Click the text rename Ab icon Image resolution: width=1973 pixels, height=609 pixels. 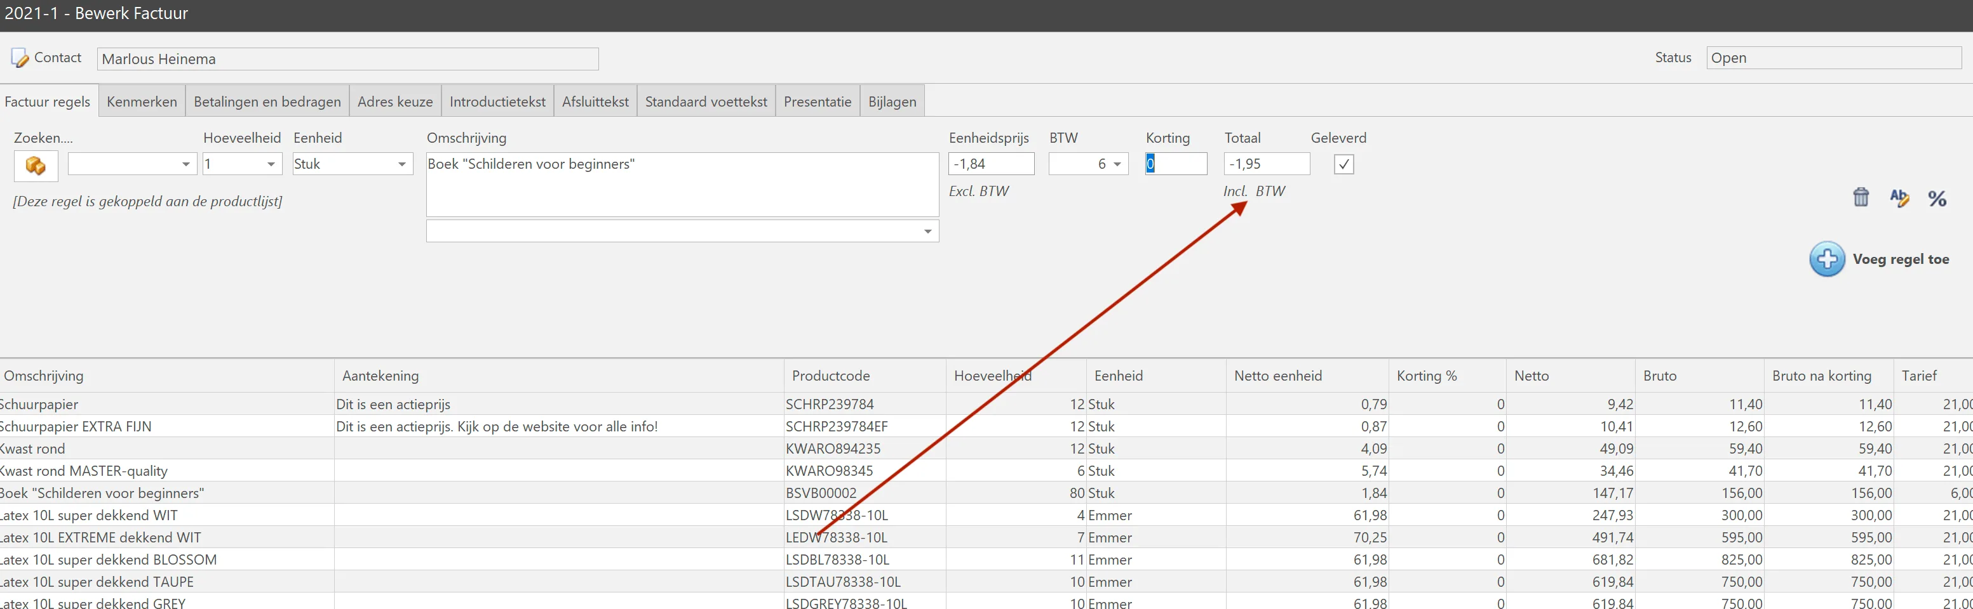coord(1899,197)
